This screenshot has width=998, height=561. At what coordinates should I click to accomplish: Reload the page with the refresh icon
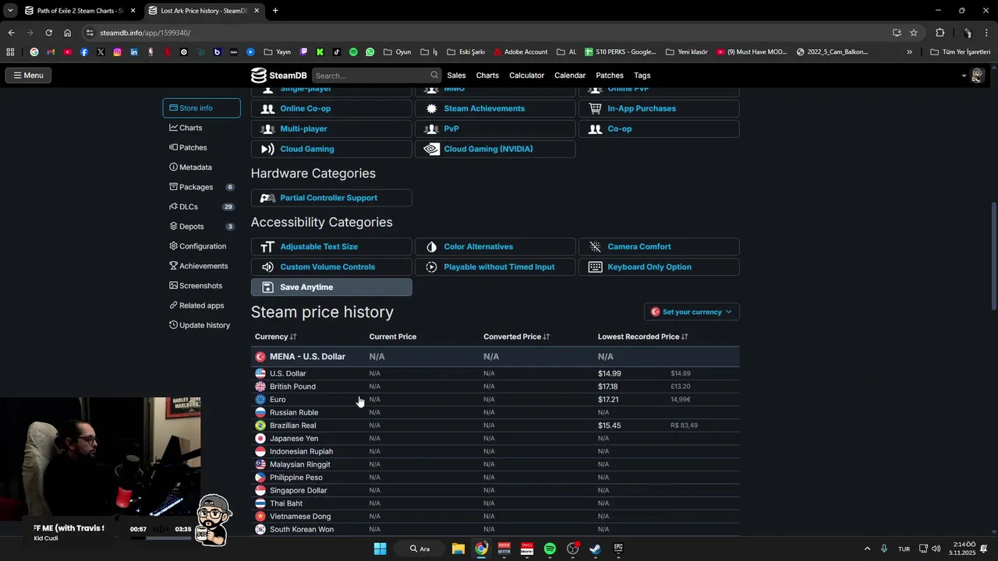48,33
